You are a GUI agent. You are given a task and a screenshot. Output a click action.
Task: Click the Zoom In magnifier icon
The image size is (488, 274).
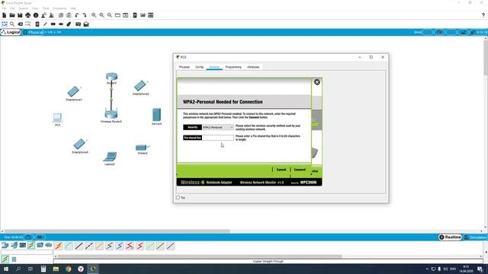[x=94, y=15]
